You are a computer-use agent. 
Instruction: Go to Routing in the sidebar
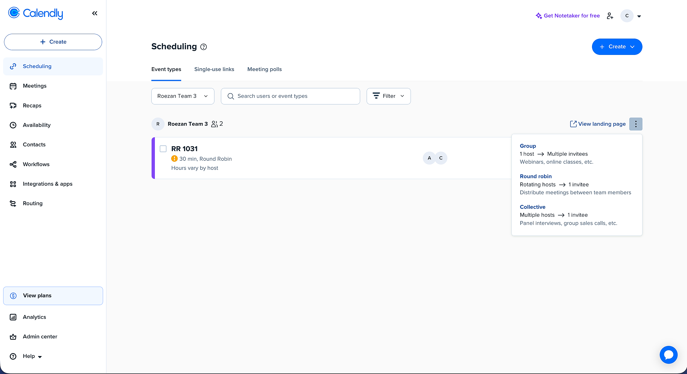click(32, 203)
